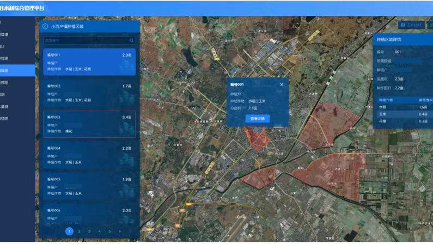Go to page 3 of the plot list
Screen dimensions: 433x244
coord(89,231)
